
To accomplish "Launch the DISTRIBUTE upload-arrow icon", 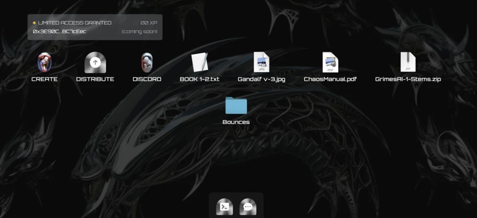I will click(x=95, y=63).
